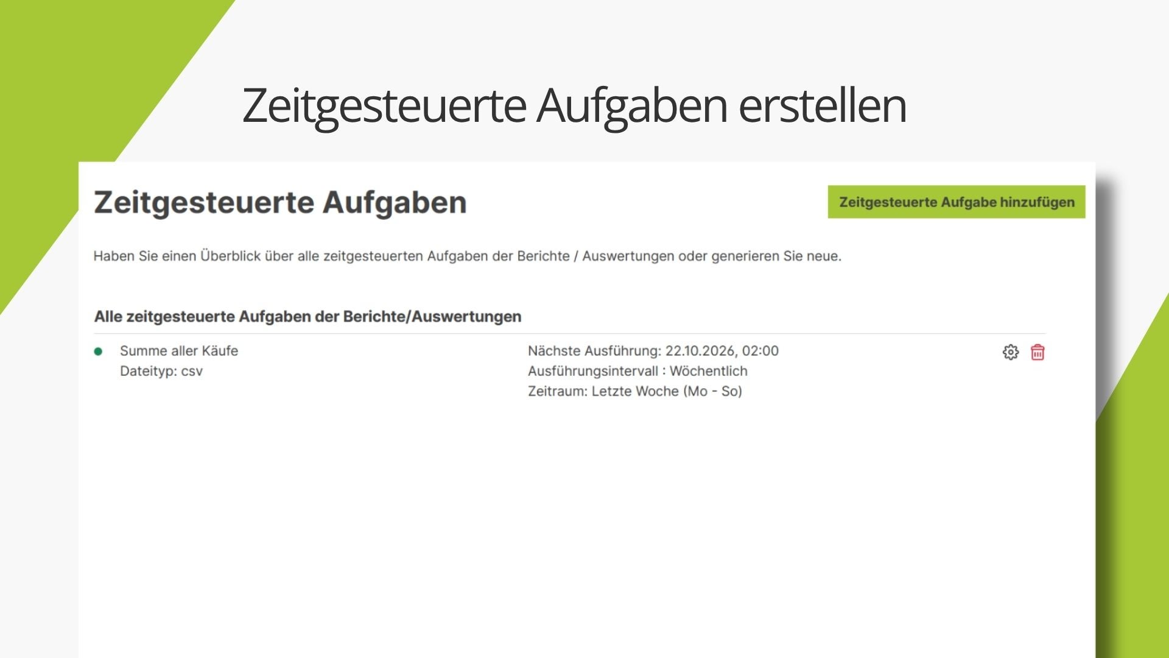Click Ausführungsintervall : Wöchentlich text
The image size is (1169, 658).
(x=637, y=371)
